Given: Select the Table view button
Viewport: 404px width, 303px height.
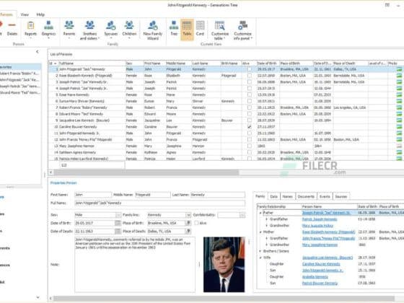Looking at the screenshot, I should pyautogui.click(x=187, y=29).
